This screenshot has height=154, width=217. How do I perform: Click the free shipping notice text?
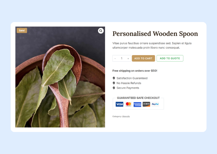[135, 71]
